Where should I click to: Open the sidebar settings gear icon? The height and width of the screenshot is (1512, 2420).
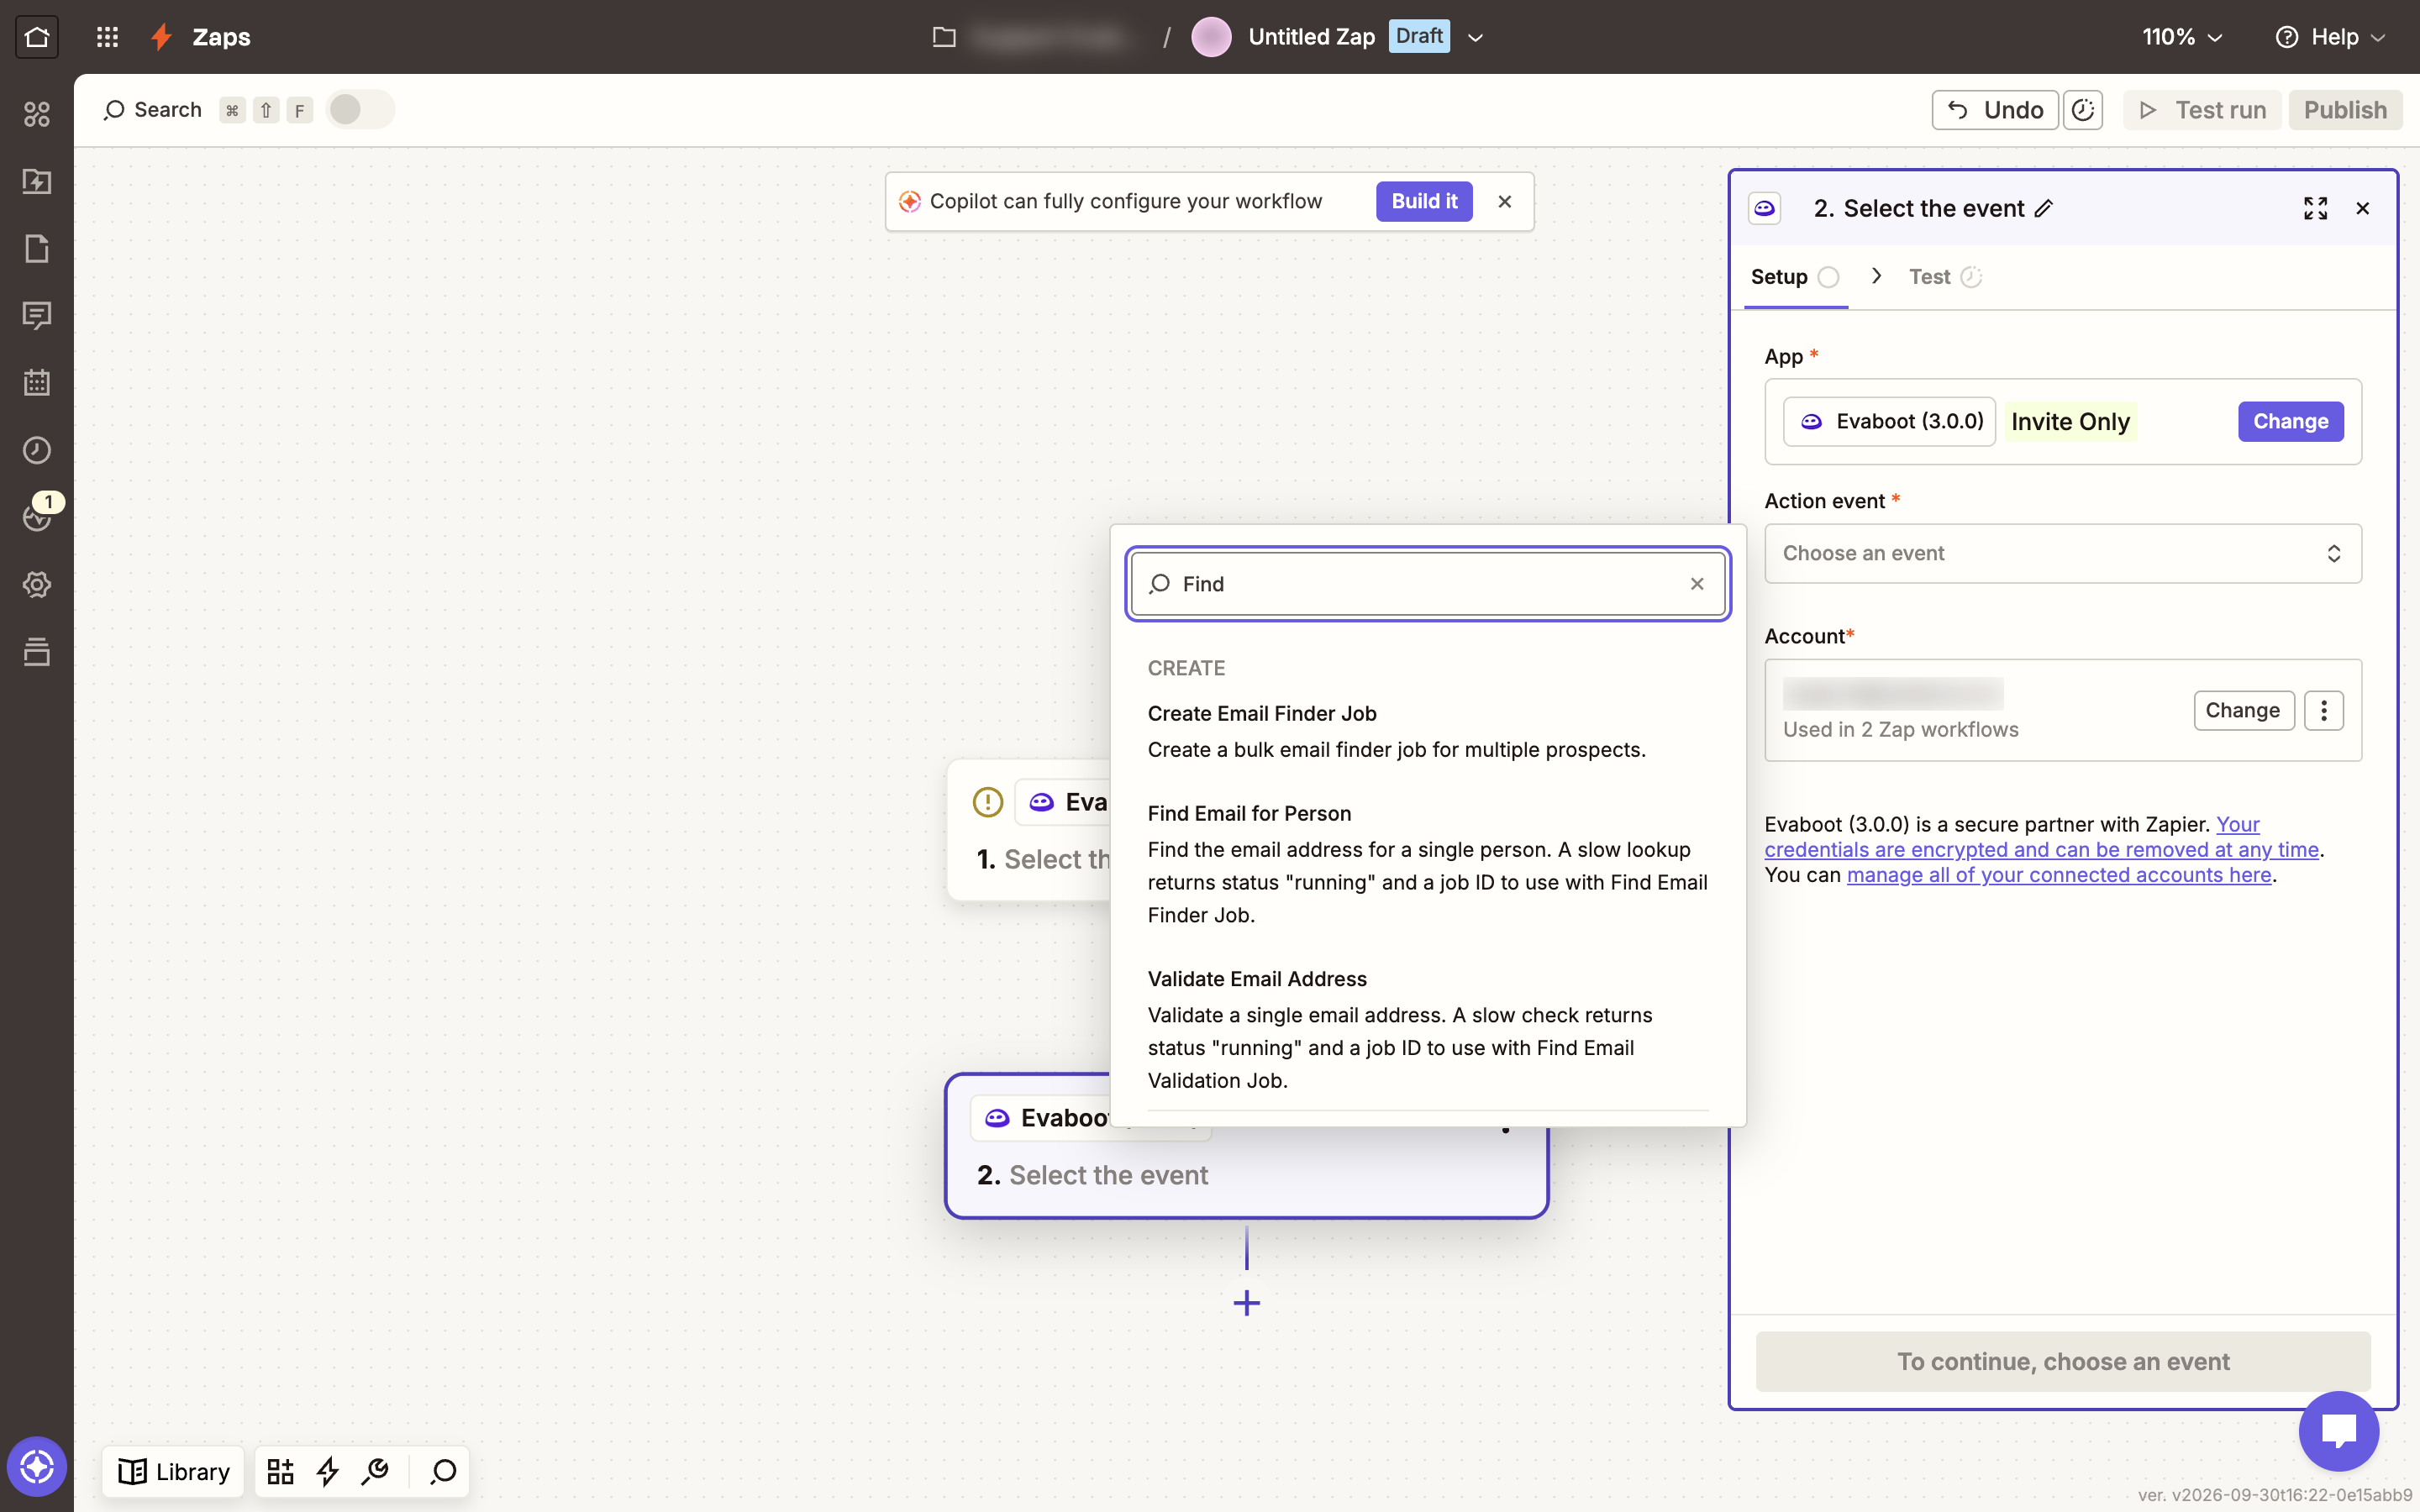[37, 584]
